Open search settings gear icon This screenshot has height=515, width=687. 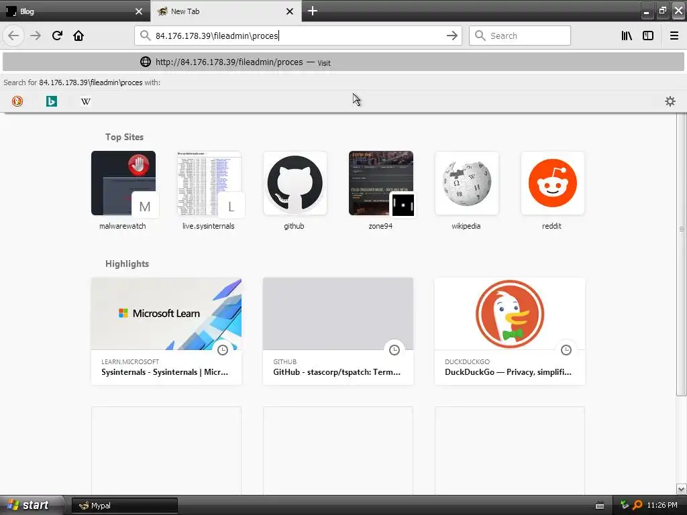670,102
